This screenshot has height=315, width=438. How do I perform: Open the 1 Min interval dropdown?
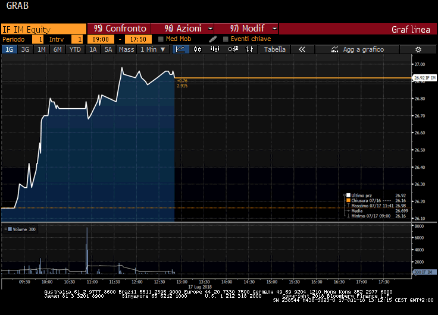(x=153, y=49)
